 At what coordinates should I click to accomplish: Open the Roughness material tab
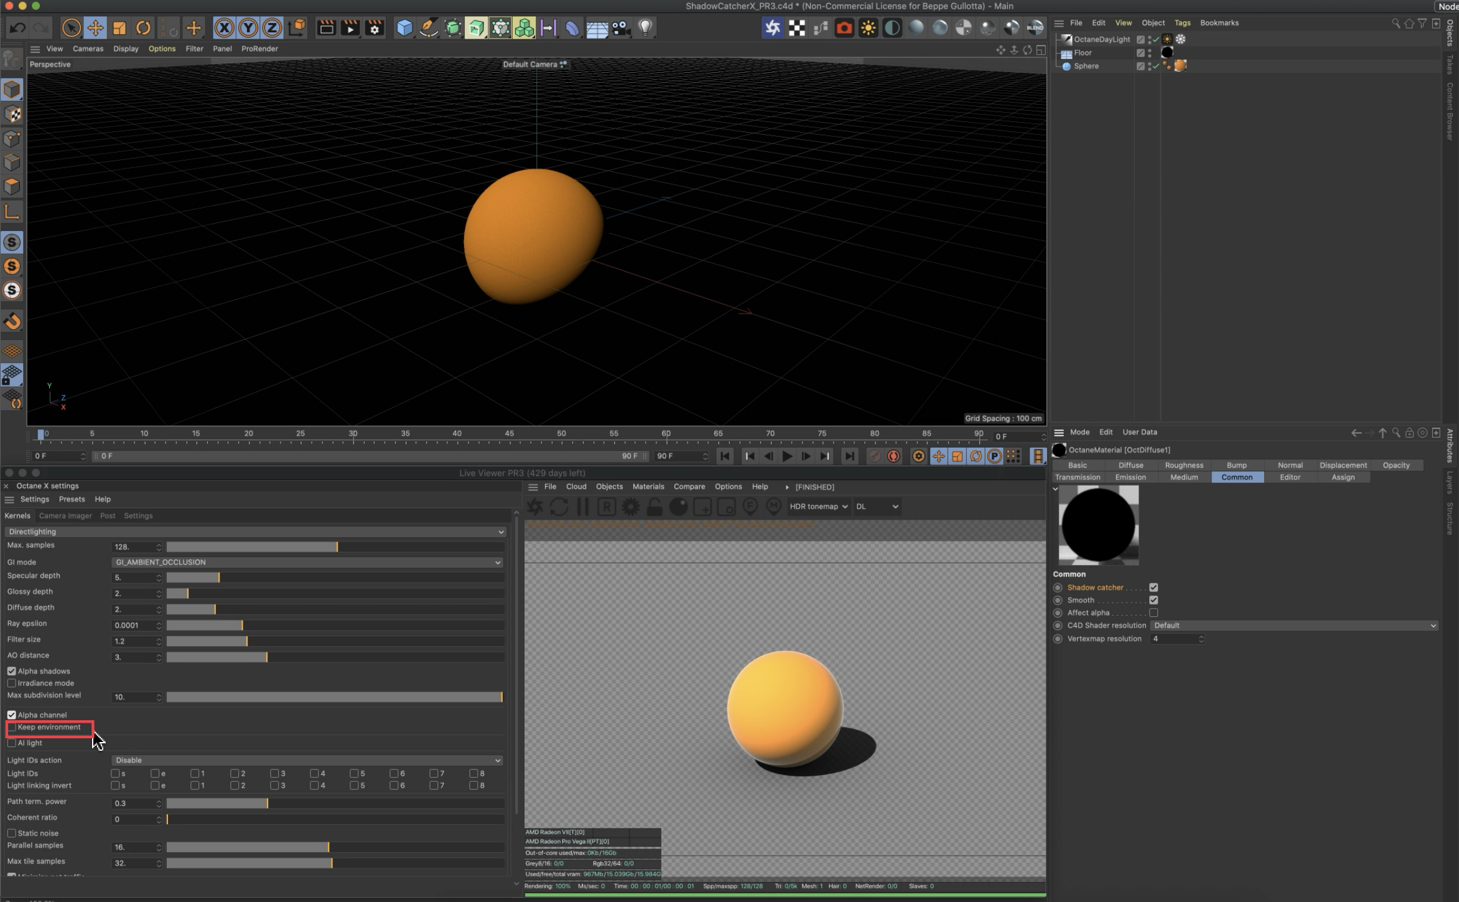pyautogui.click(x=1183, y=465)
